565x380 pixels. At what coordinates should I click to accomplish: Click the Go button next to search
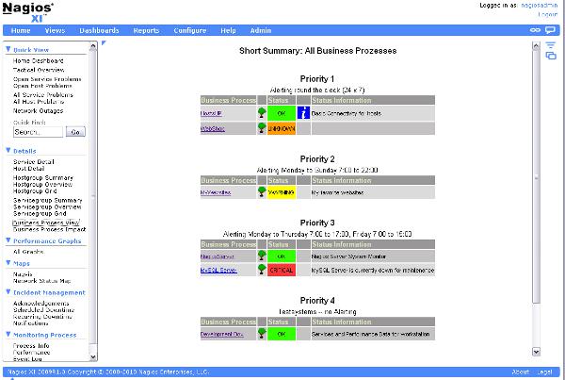(x=75, y=132)
